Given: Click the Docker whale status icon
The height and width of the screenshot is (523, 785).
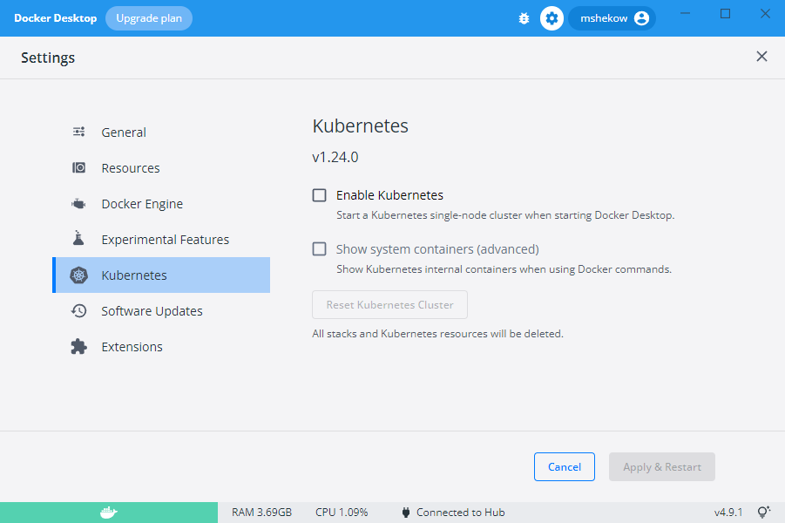Looking at the screenshot, I should pyautogui.click(x=109, y=513).
